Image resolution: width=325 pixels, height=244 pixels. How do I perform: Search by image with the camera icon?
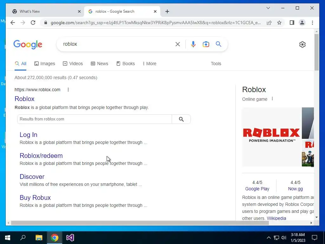pos(206,44)
